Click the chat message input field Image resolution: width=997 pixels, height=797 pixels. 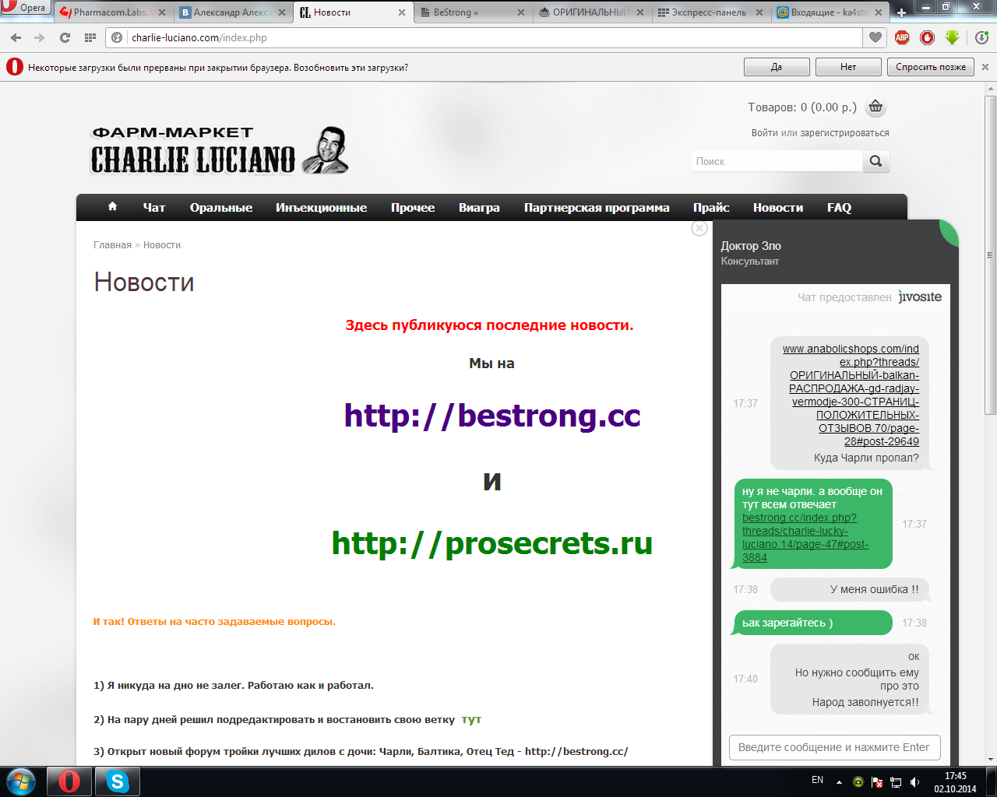click(x=834, y=747)
